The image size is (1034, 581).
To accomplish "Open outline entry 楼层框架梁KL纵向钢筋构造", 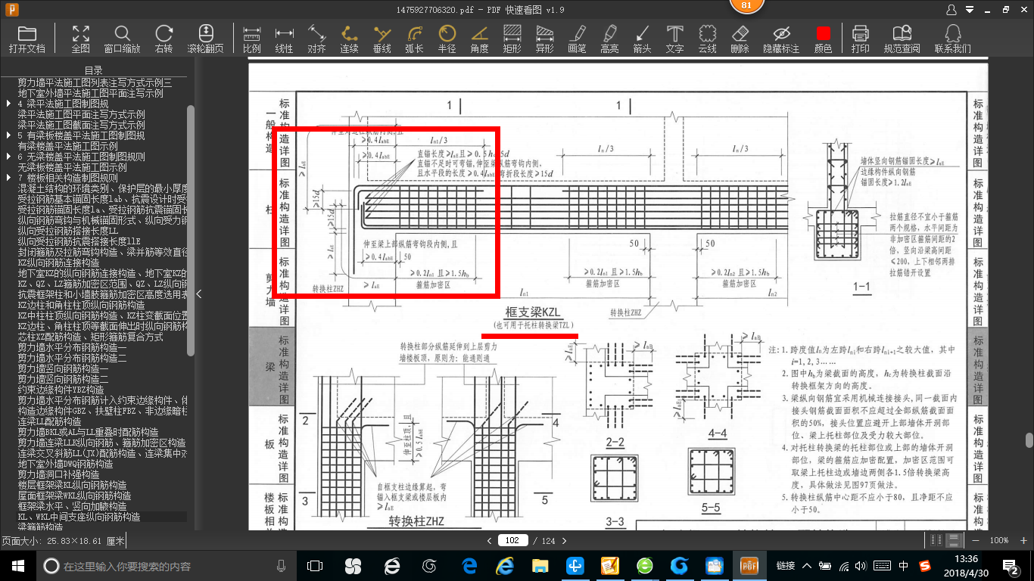I will 72,485.
